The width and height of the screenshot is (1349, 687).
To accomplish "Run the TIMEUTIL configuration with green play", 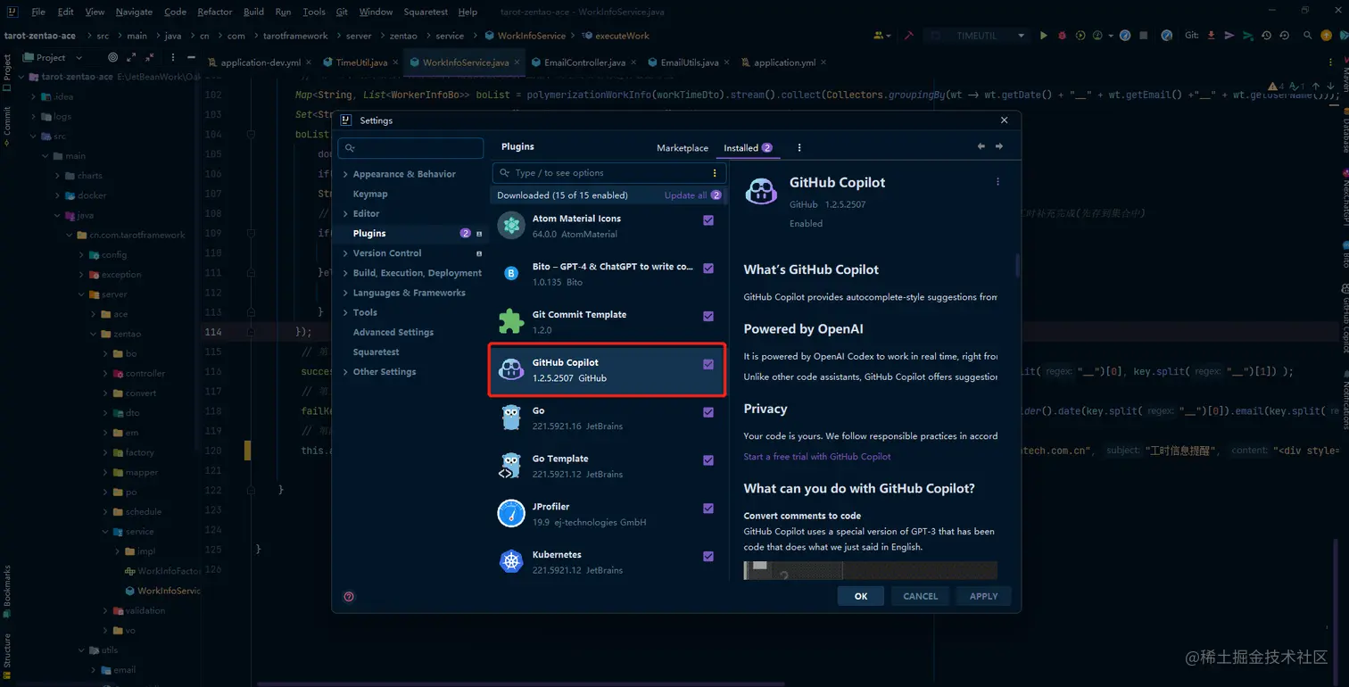I will coord(1043,36).
